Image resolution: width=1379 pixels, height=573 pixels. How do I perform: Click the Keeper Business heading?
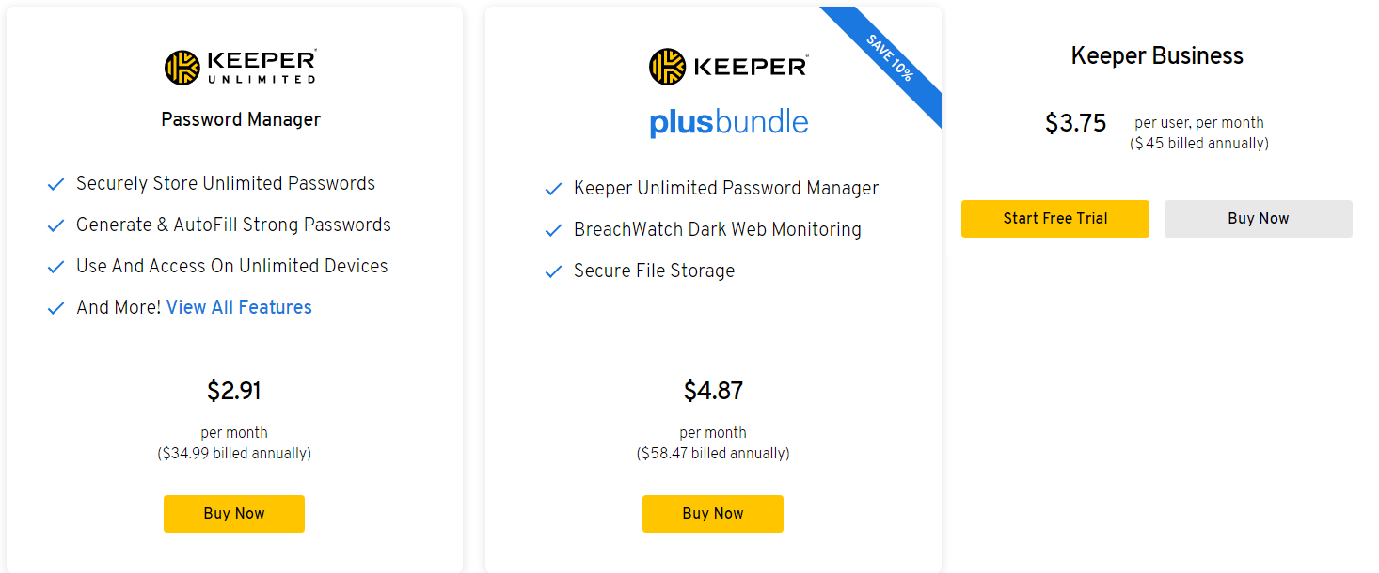pyautogui.click(x=1157, y=55)
